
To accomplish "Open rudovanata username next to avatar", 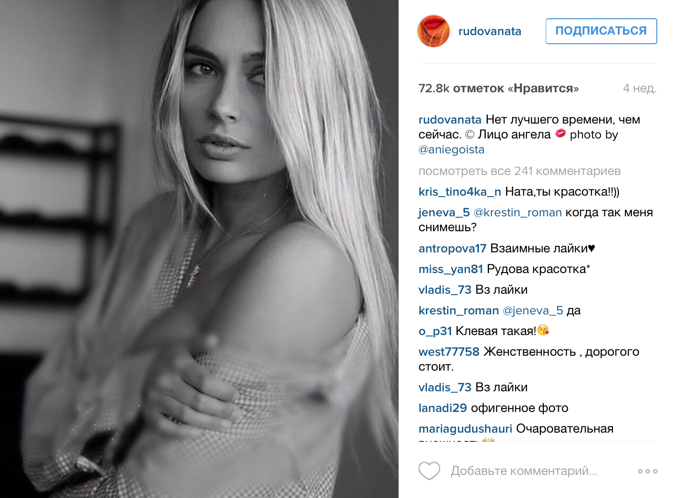I will (x=489, y=31).
